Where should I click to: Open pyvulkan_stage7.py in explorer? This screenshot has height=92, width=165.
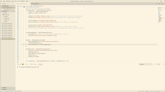8,34
